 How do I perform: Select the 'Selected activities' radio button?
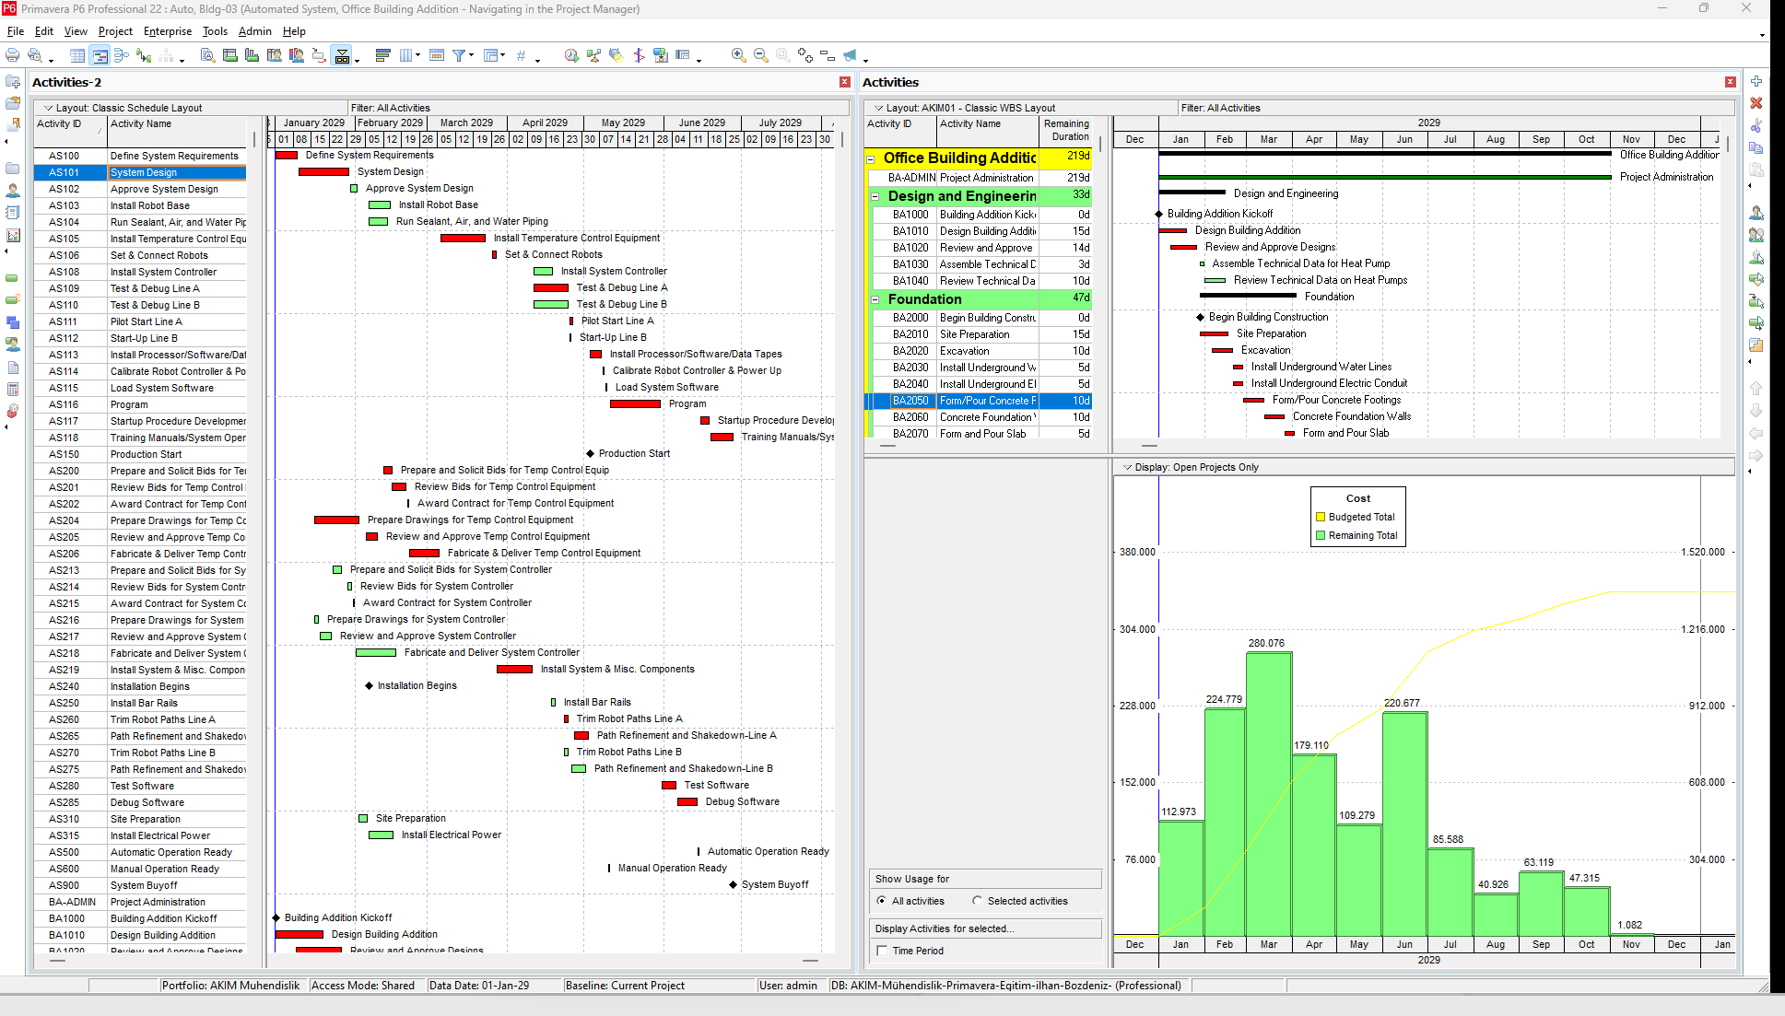tap(978, 901)
